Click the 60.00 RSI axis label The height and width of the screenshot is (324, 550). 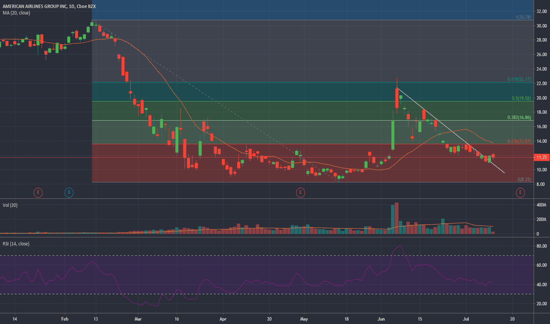(542, 265)
